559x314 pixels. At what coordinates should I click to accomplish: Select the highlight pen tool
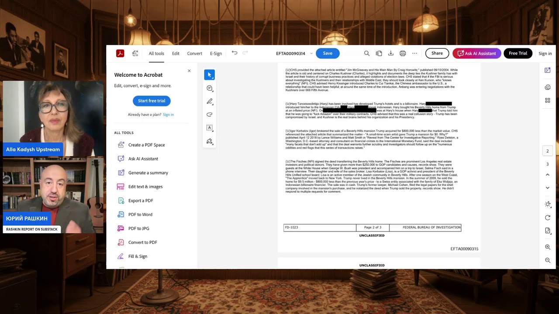click(209, 101)
